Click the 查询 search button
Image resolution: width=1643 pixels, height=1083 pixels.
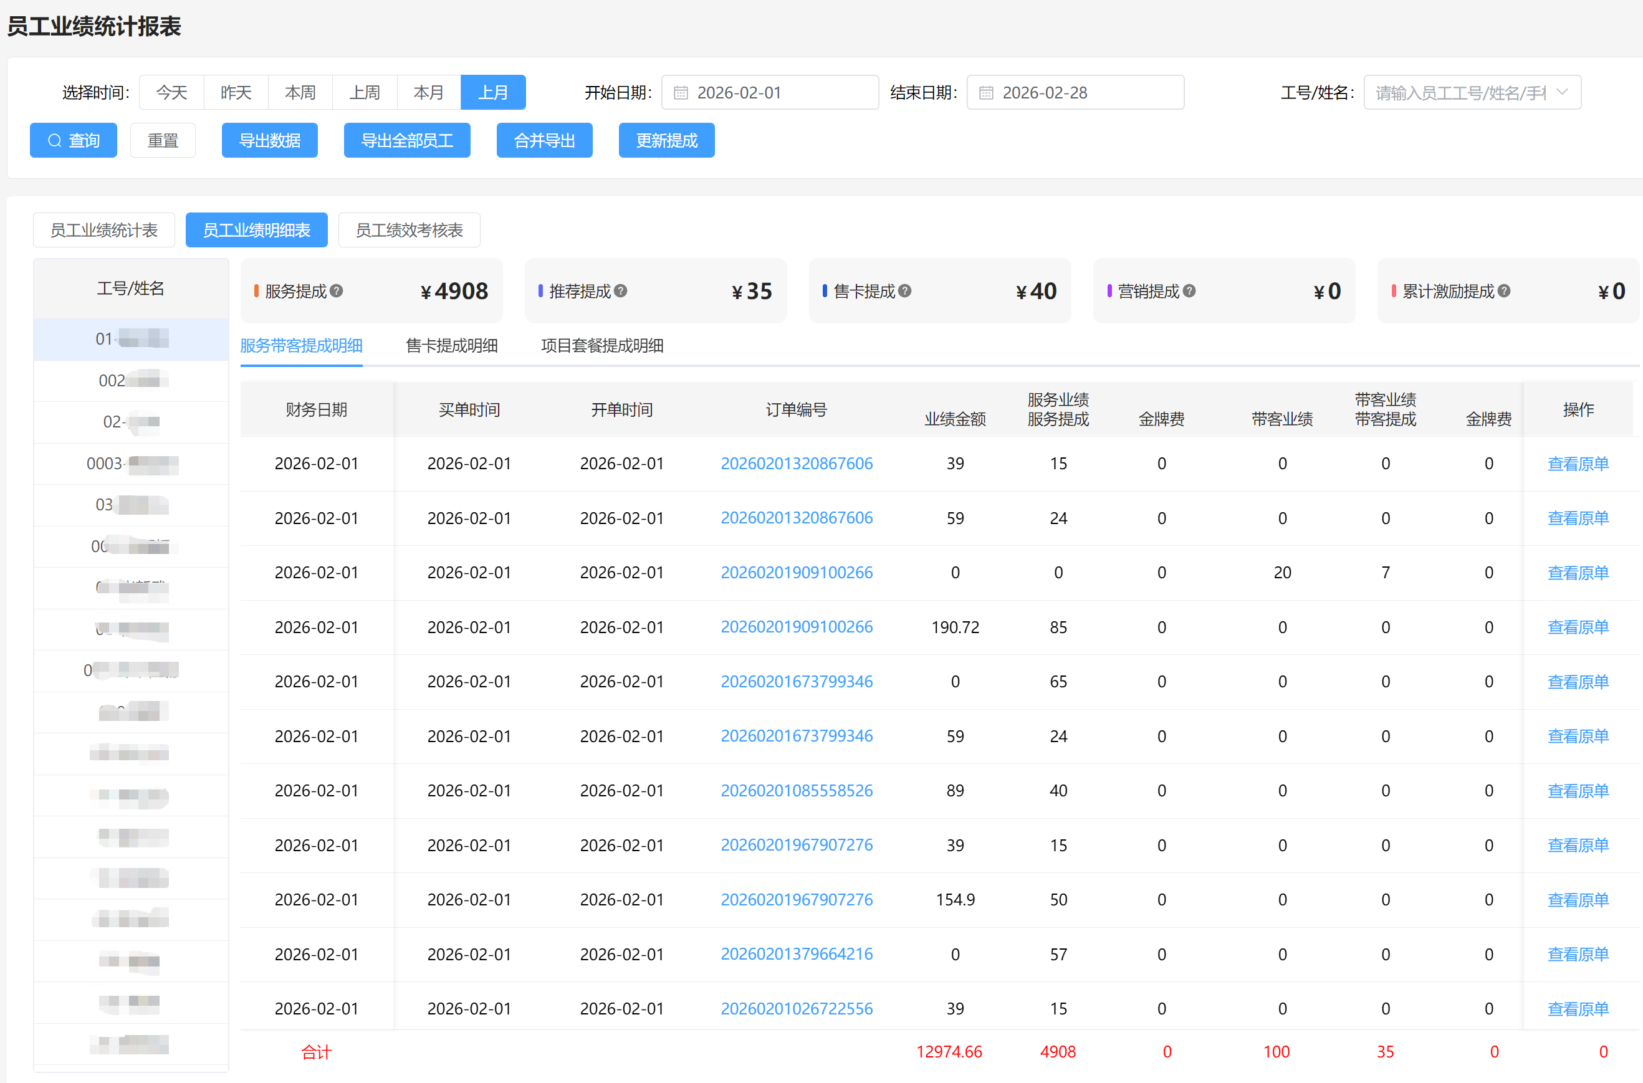74,140
